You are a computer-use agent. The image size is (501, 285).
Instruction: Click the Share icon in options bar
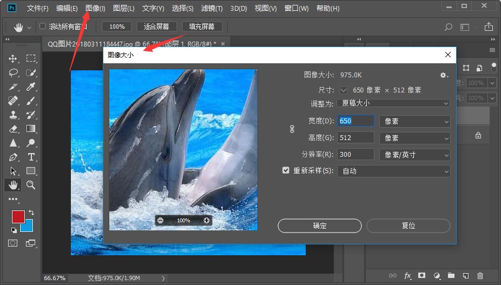489,27
